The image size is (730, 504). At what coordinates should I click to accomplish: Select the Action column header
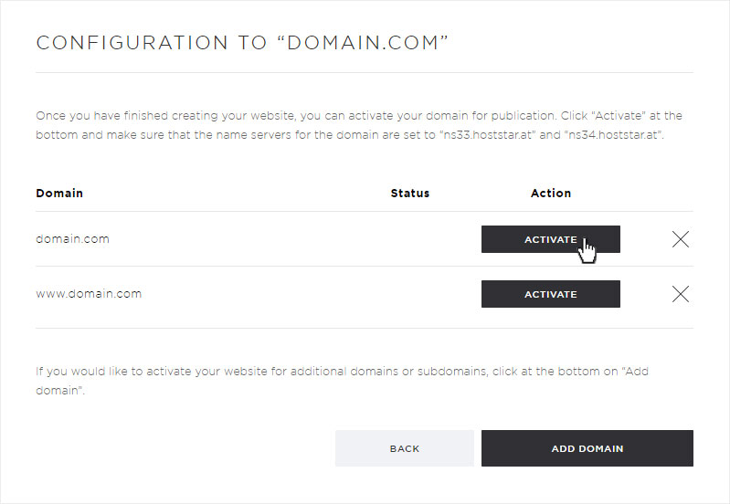(x=550, y=194)
